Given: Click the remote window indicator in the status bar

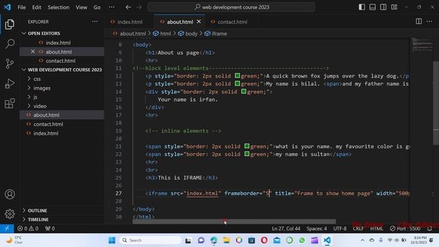Looking at the screenshot, I should 7,228.
